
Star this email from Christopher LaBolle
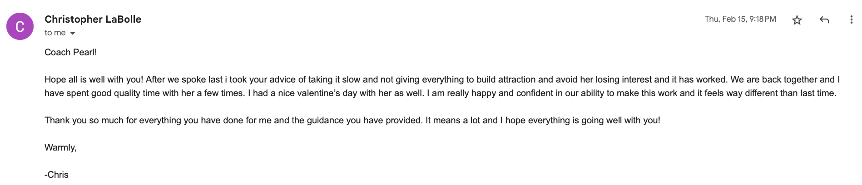pyautogui.click(x=797, y=20)
